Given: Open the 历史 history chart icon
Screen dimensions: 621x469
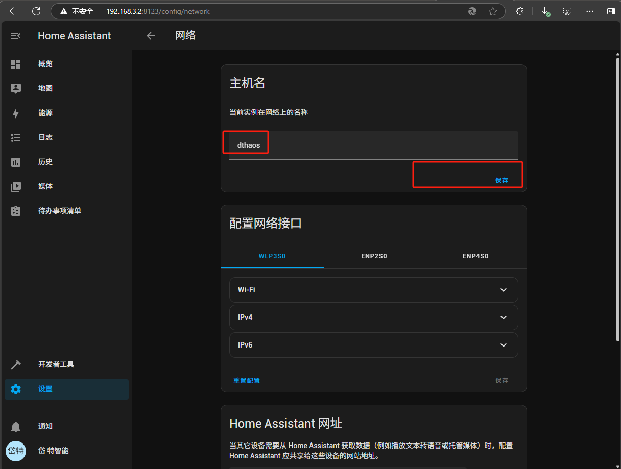Looking at the screenshot, I should coord(16,162).
